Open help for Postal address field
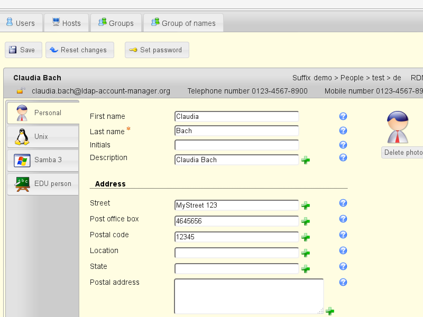The width and height of the screenshot is (423, 317). pyautogui.click(x=343, y=282)
